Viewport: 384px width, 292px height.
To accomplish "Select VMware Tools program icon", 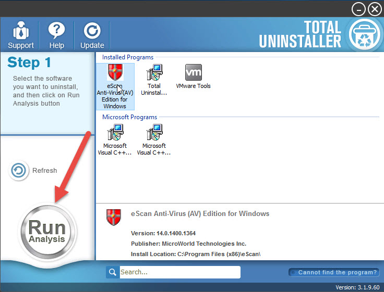I will (193, 76).
